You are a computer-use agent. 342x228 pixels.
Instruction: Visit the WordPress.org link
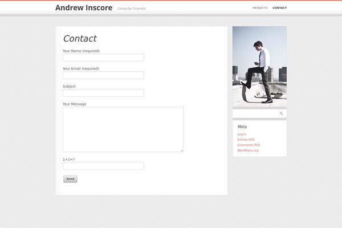(248, 150)
